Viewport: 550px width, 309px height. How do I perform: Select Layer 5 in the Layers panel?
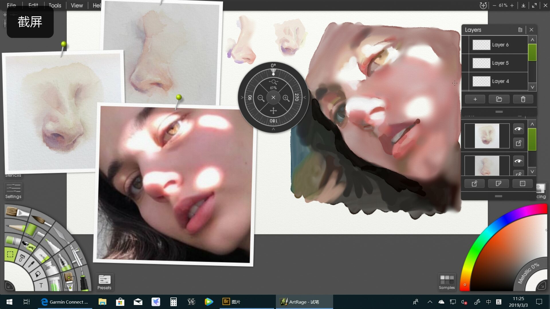coord(500,63)
